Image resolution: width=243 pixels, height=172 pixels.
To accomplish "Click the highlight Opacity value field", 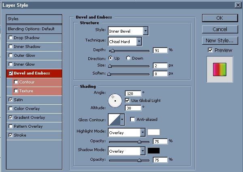I will 160,141.
